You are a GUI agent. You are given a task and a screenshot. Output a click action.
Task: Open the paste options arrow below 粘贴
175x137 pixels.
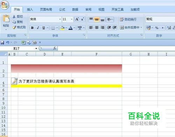click(6, 30)
